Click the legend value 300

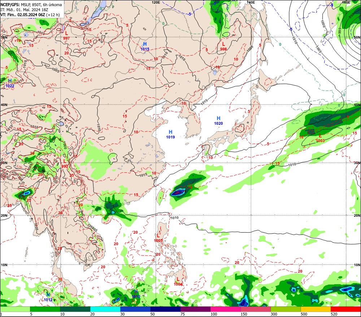pos(274,314)
